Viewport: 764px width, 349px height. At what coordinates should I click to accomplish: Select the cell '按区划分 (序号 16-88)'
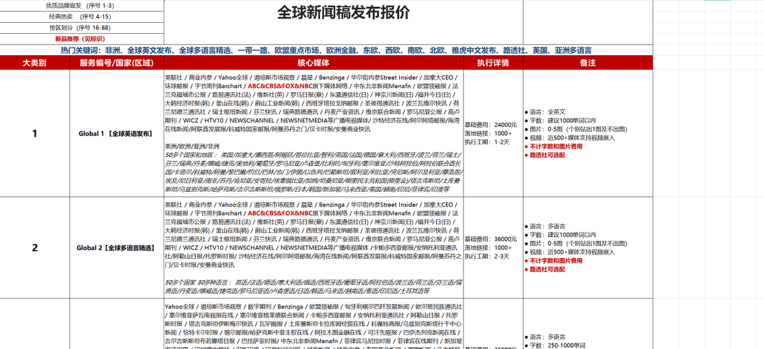[x=80, y=28]
